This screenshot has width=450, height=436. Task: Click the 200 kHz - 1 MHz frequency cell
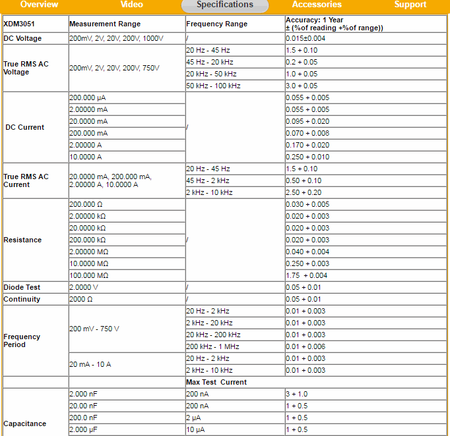pyautogui.click(x=212, y=346)
